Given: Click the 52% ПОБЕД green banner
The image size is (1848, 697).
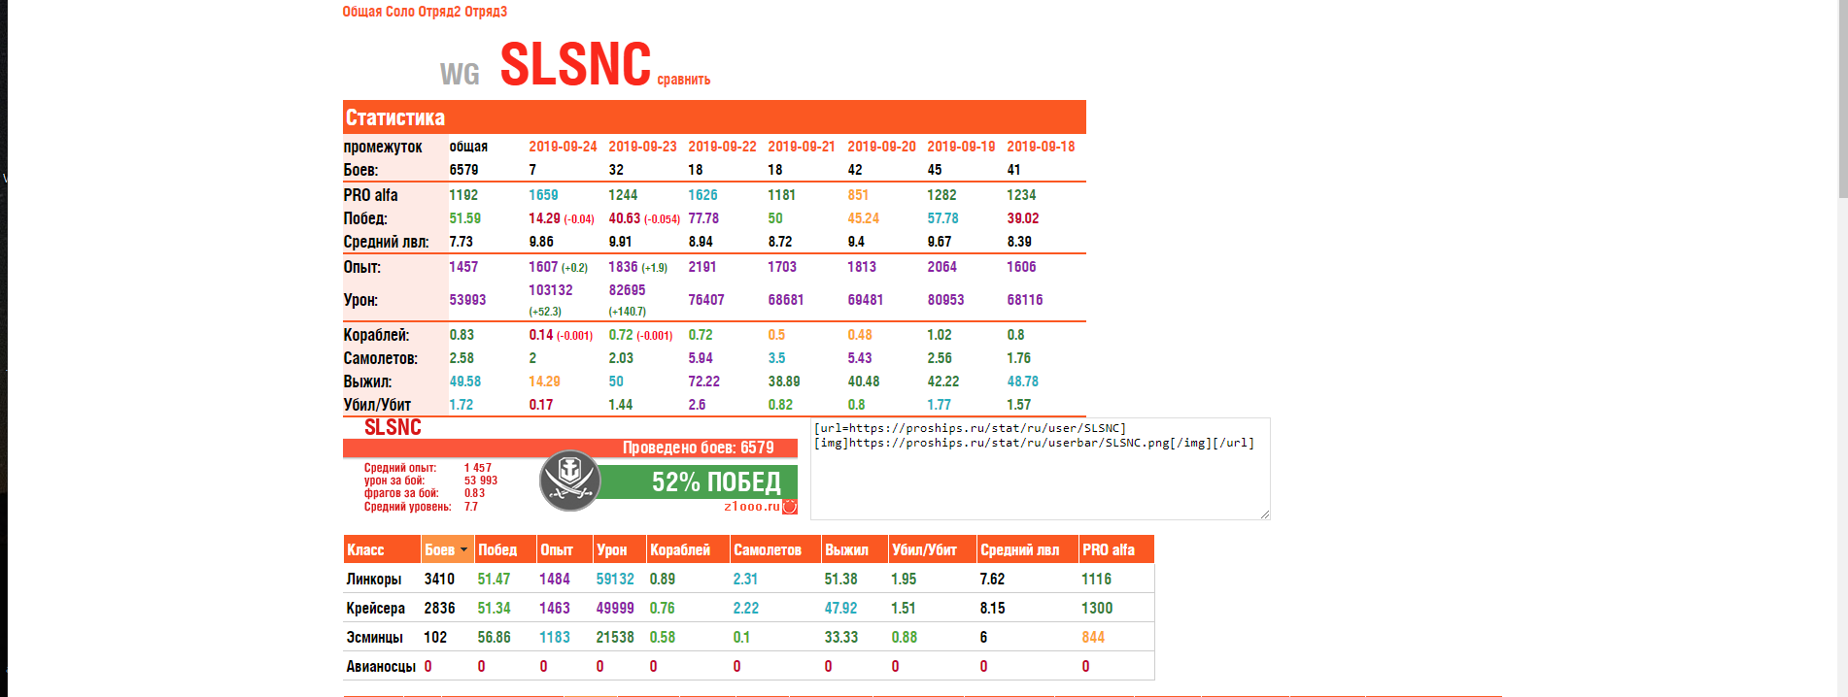Looking at the screenshot, I should (698, 481).
